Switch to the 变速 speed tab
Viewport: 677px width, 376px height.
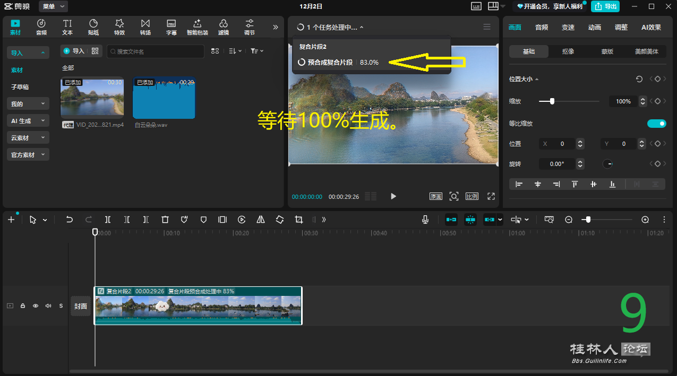click(x=568, y=28)
